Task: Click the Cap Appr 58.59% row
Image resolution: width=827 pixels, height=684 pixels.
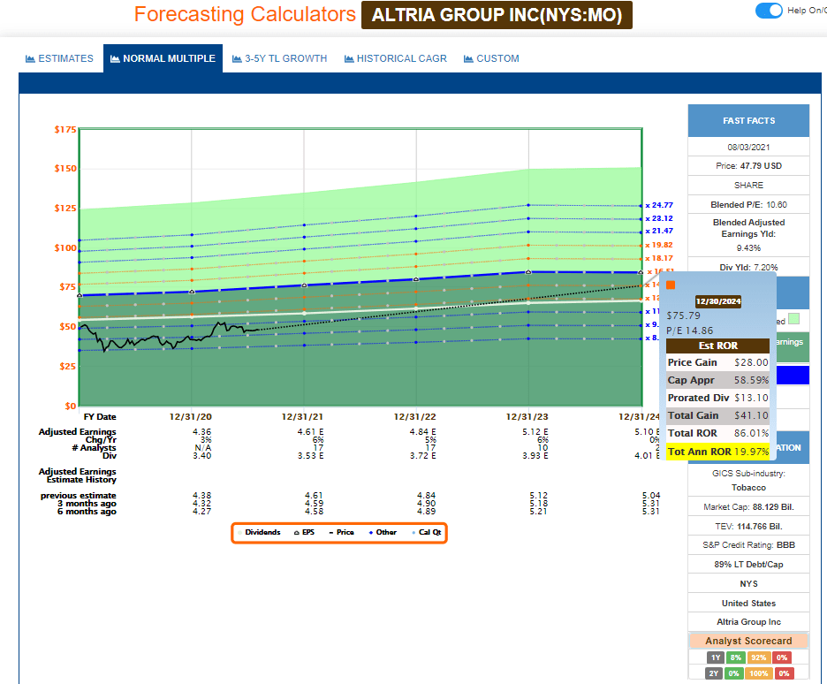Action: (717, 380)
